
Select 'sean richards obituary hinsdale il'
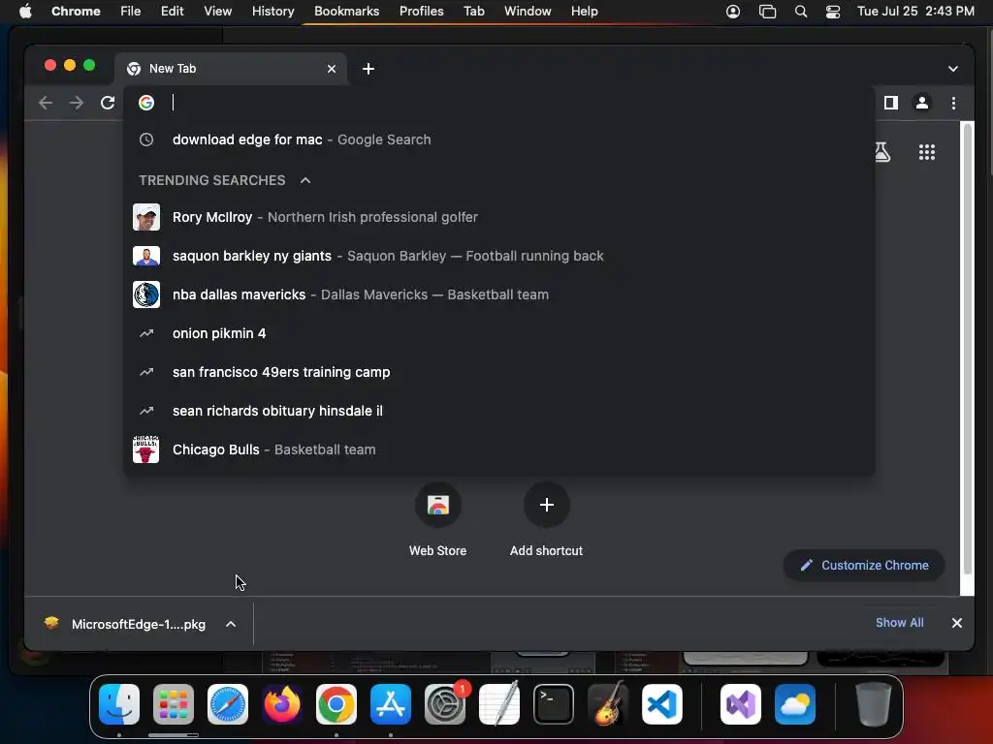click(x=499, y=411)
